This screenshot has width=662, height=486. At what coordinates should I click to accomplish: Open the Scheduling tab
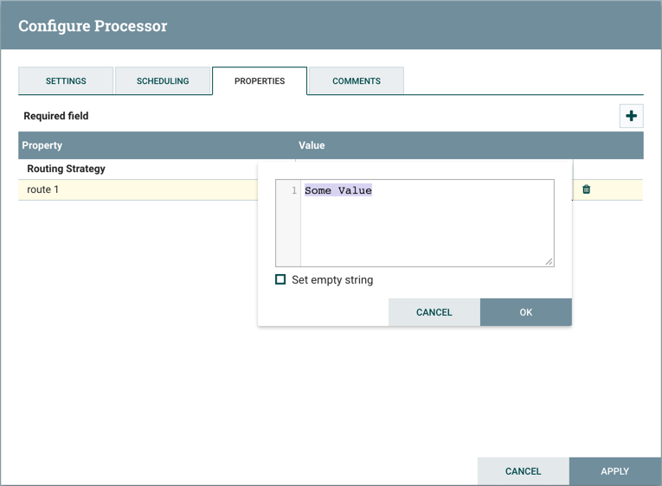pos(163,81)
